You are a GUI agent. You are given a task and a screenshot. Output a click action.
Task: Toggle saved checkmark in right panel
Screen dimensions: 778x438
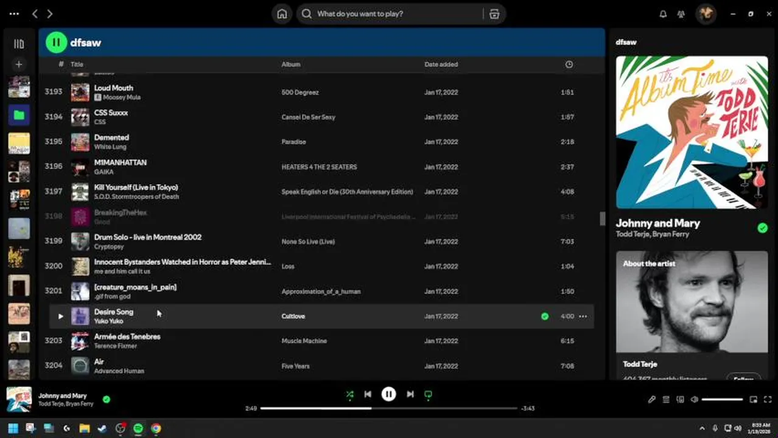pos(762,228)
